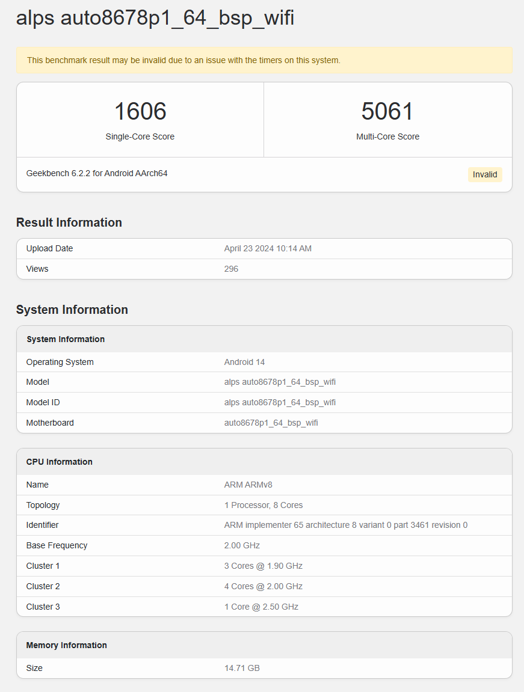Screen dimensions: 524x692
Task: Click the Model ID row label
Action: tap(43, 402)
